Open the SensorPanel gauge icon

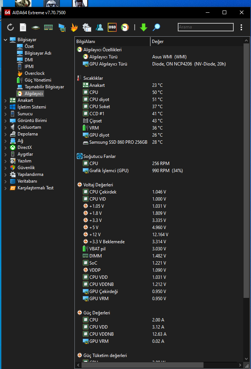click(x=125, y=27)
